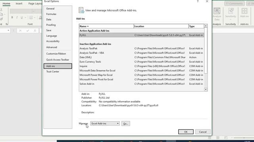Select the Save options category
The width and height of the screenshot is (254, 142).
[x=48, y=30]
